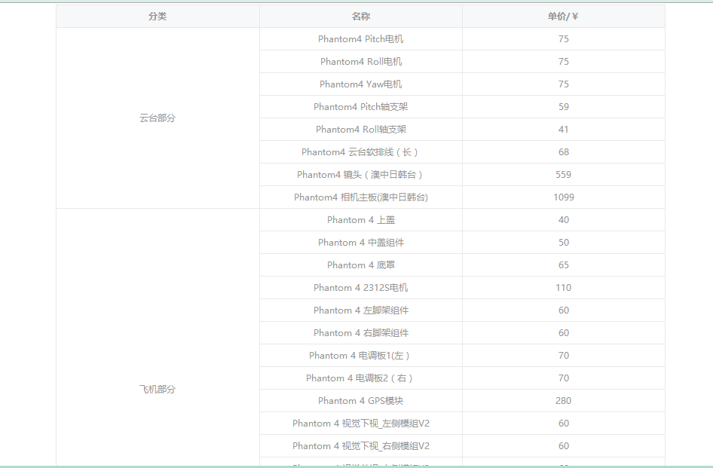Select price 70 in 电调板2(右) row
This screenshot has height=468, width=713.
tap(564, 378)
